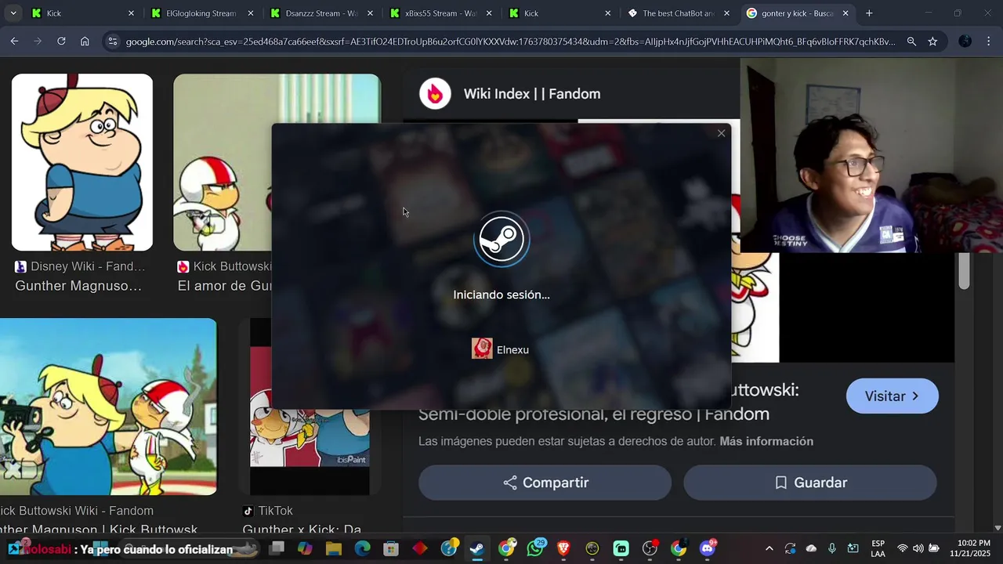
Task: Open the ESP LAA language selector
Action: tap(878, 548)
